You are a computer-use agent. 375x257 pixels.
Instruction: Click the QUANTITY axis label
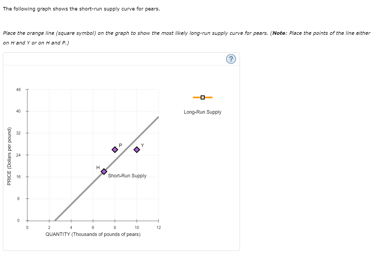(93, 234)
